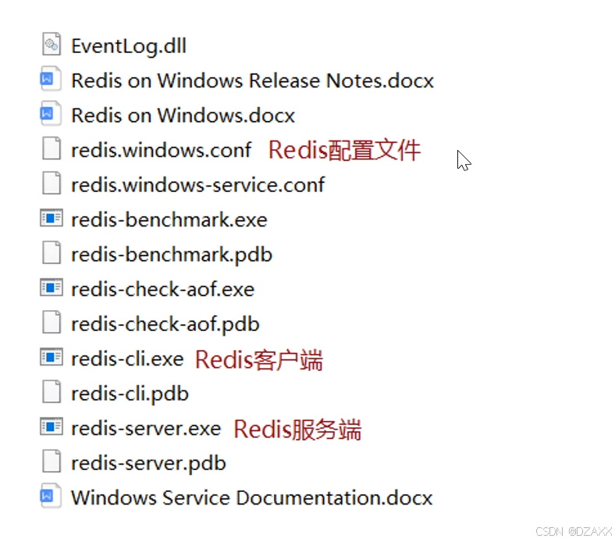Click the file icon for redis-cli.pdb
615x542 pixels.
pos(52,391)
